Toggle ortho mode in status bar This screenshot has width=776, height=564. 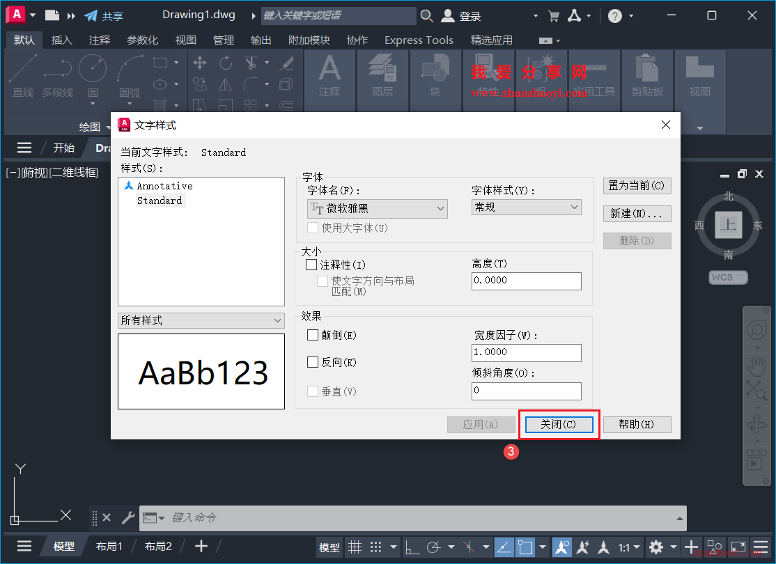tap(412, 547)
